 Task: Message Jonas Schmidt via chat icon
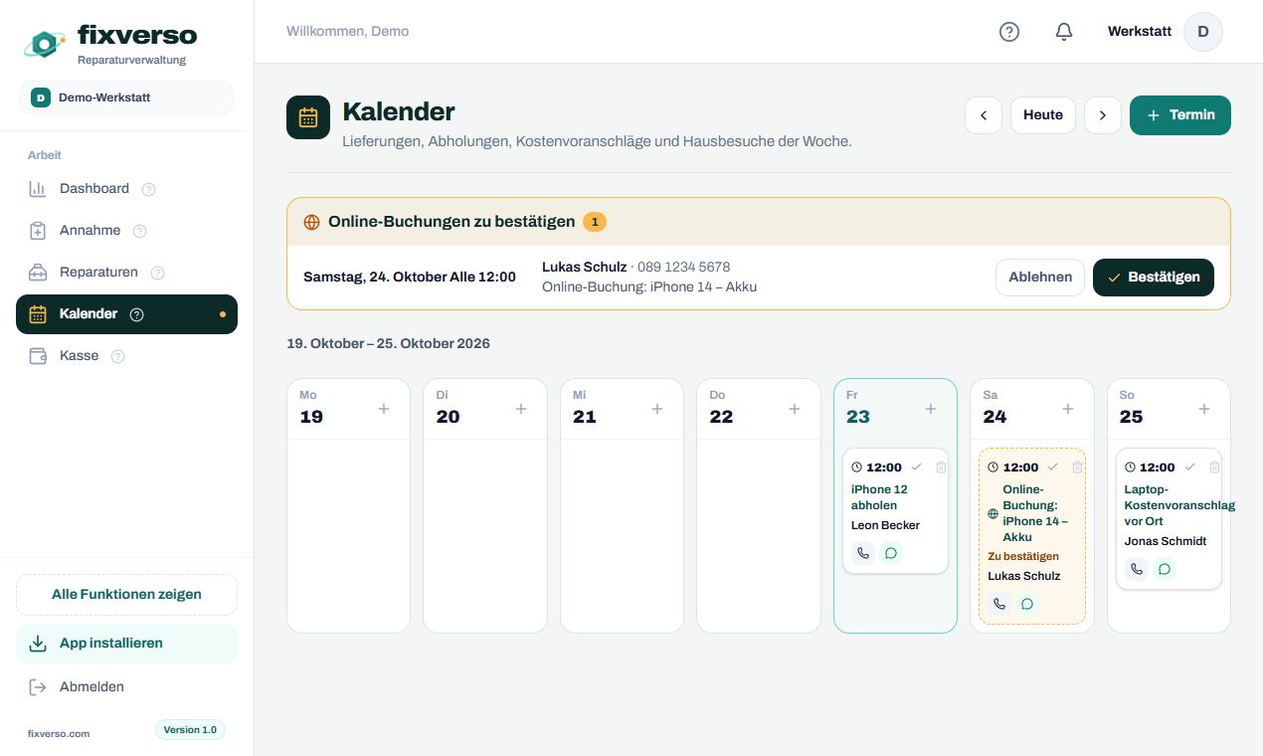coord(1165,569)
